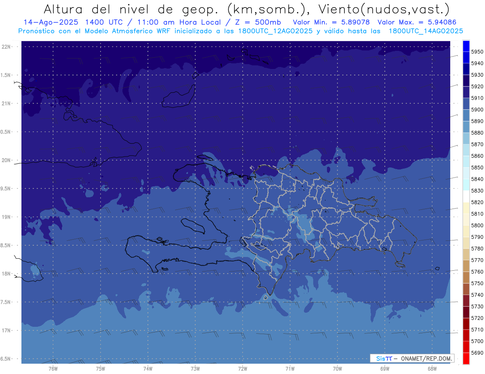Click the '5870' legend value

click(477, 144)
